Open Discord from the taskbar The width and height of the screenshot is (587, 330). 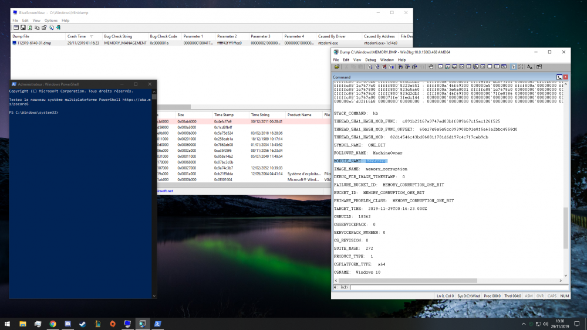(68, 324)
